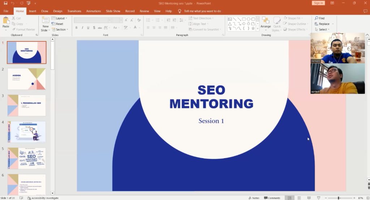The height and width of the screenshot is (200, 370).
Task: Click Increase Font Size icon
Action: [126, 20]
